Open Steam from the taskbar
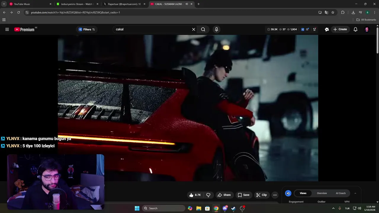 (233, 208)
